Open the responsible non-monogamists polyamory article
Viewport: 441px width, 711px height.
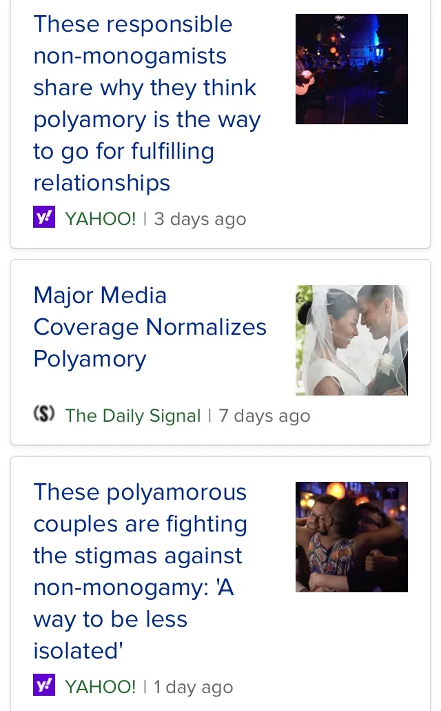[x=147, y=104]
